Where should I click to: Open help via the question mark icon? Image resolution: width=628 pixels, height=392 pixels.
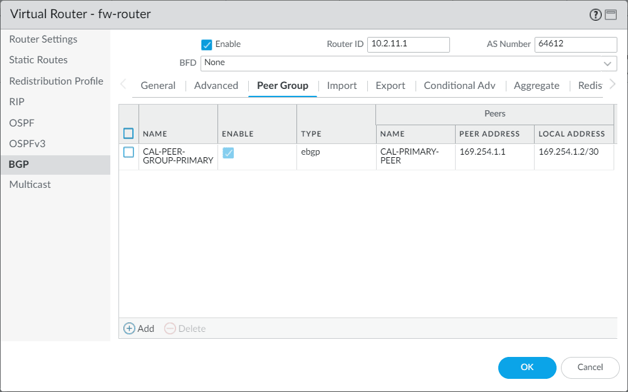594,14
